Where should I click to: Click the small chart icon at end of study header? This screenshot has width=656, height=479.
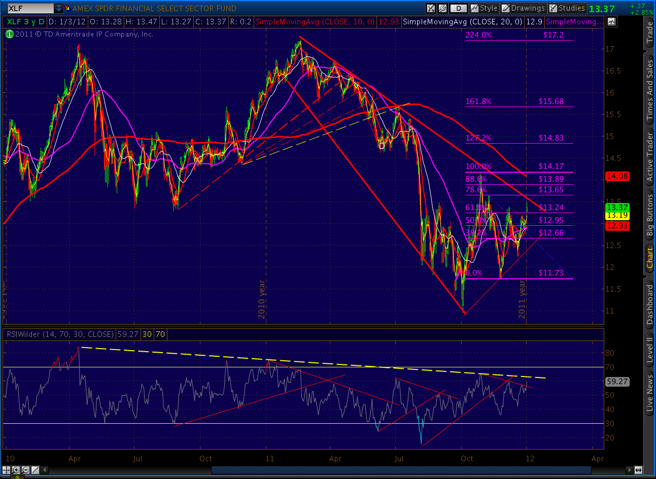click(611, 21)
